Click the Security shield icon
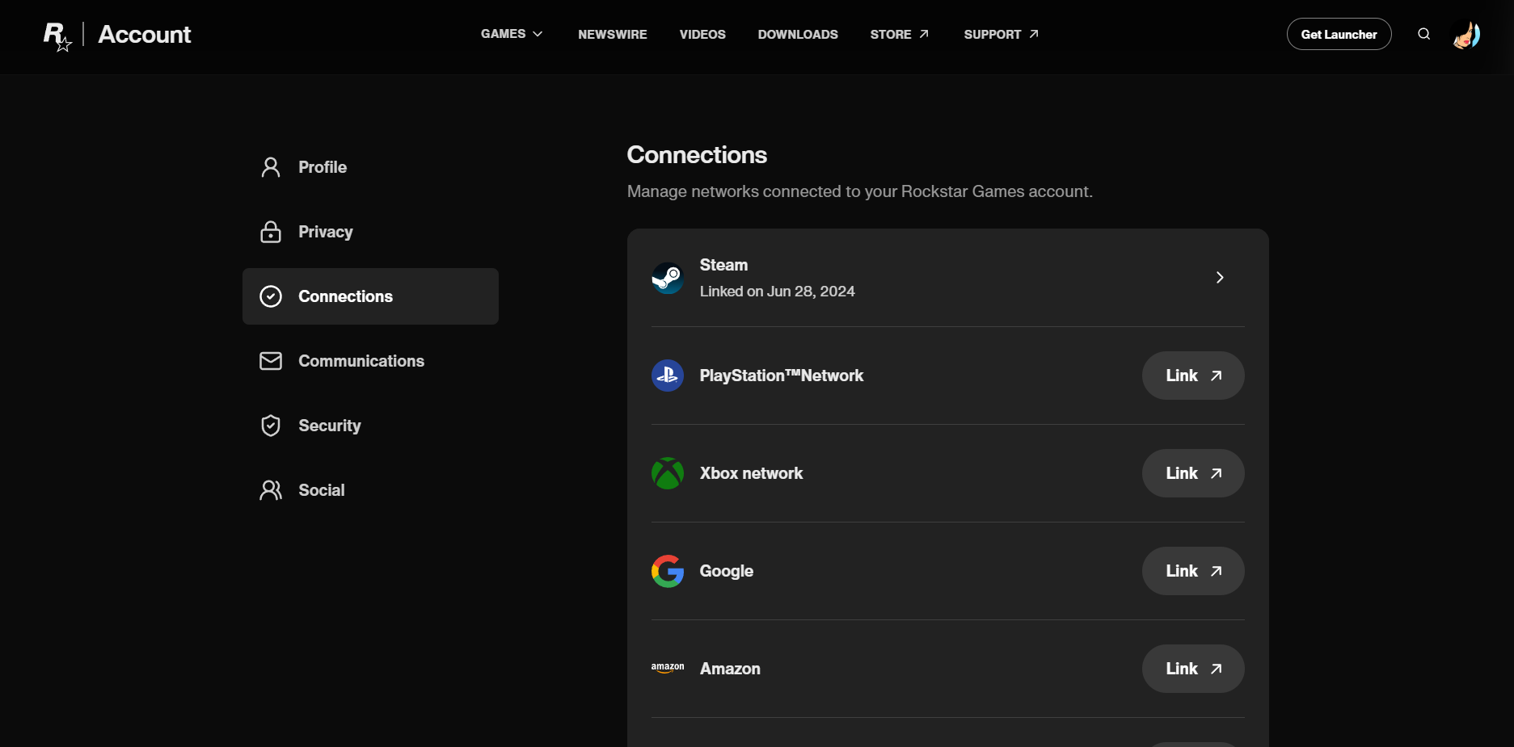1514x747 pixels. click(x=271, y=426)
